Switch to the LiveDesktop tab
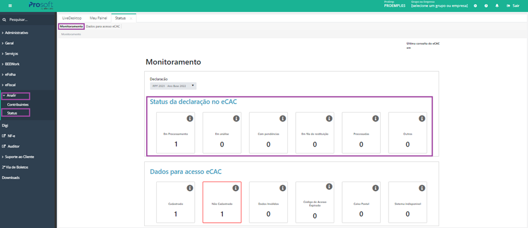The width and height of the screenshot is (528, 228). (x=72, y=18)
